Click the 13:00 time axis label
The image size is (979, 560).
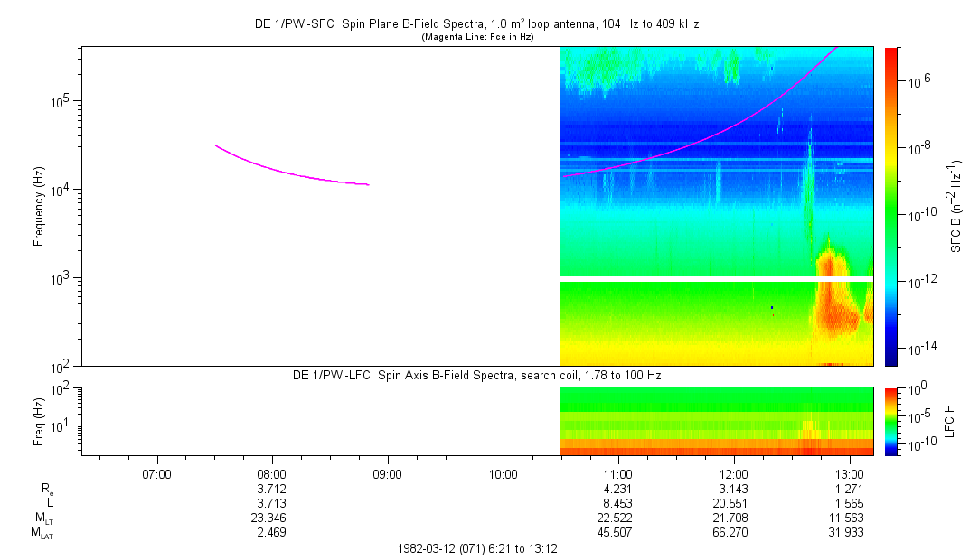(849, 474)
